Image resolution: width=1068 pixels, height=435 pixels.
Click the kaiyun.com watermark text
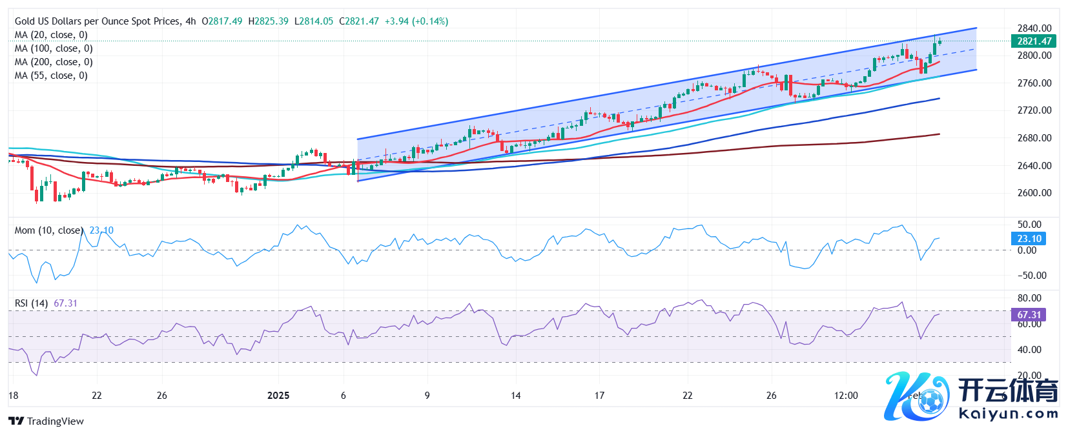(x=1009, y=414)
